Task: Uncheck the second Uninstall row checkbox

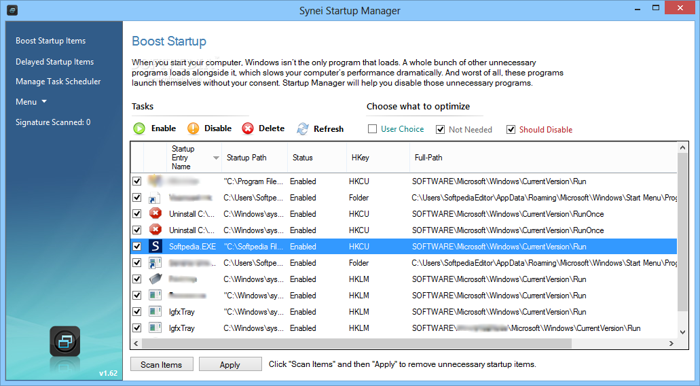Action: [137, 230]
